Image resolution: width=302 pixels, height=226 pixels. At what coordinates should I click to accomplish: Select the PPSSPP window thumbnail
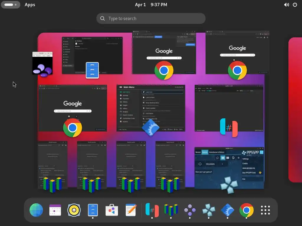pos(229,168)
